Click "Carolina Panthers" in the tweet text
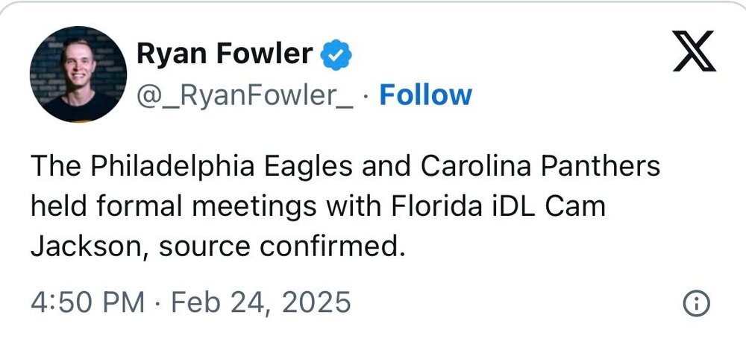The height and width of the screenshot is (341, 746). (541, 166)
